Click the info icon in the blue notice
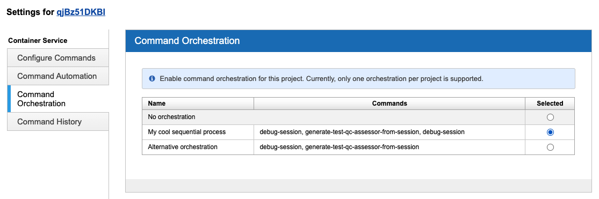Screen dimensions: 599x199 click(x=152, y=79)
